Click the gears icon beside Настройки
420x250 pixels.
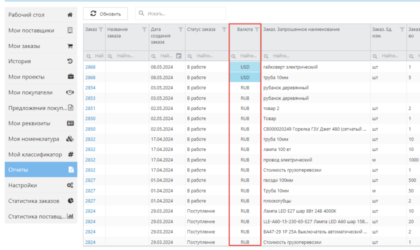[70, 185]
